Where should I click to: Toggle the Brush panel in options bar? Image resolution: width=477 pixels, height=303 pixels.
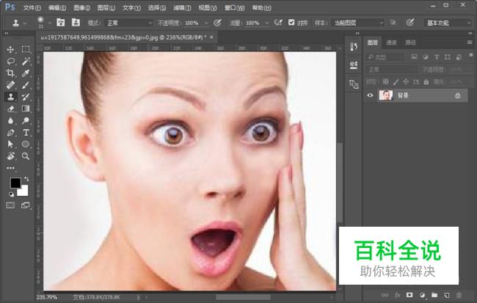click(60, 23)
